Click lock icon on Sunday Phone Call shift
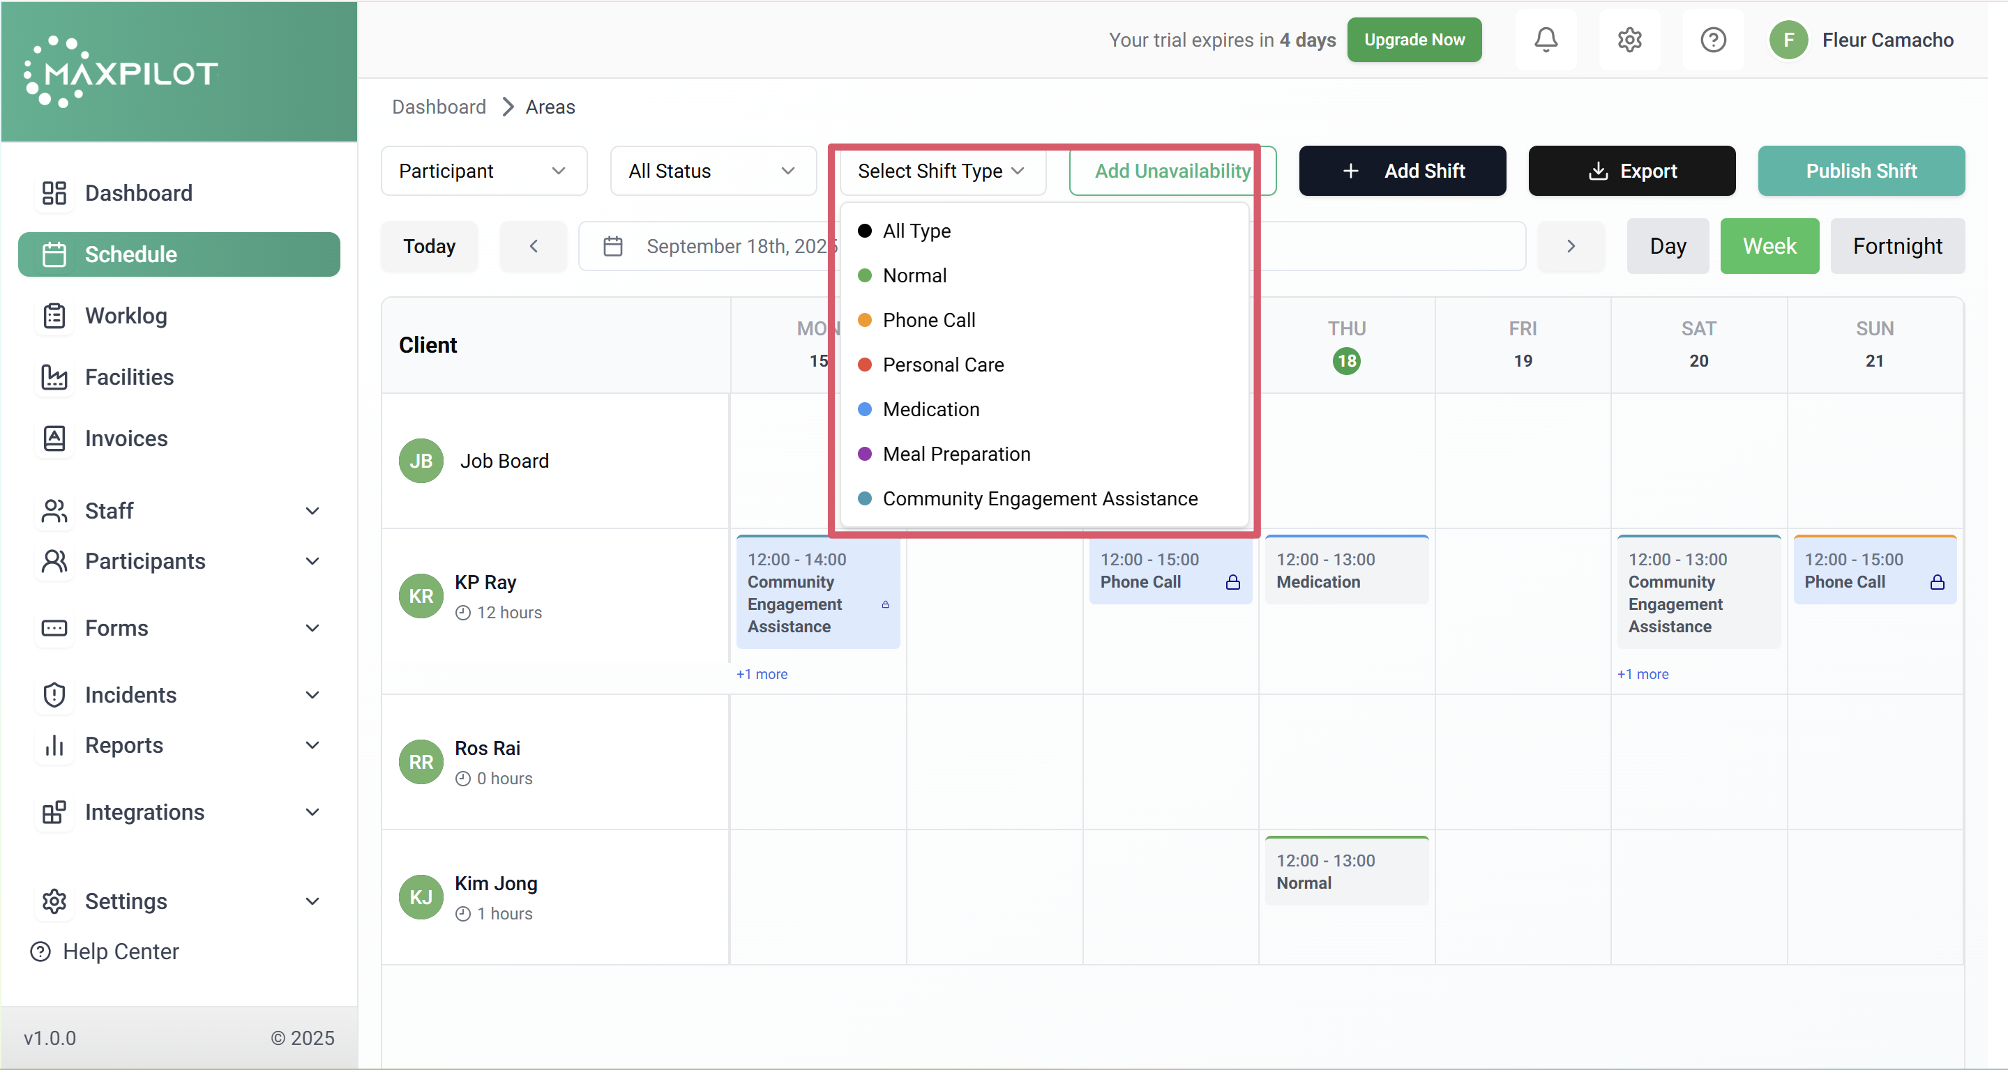 point(1937,582)
